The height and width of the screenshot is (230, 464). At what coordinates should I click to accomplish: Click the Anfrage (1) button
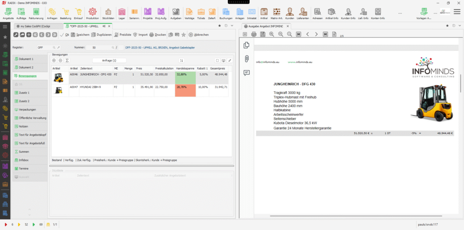(109, 61)
